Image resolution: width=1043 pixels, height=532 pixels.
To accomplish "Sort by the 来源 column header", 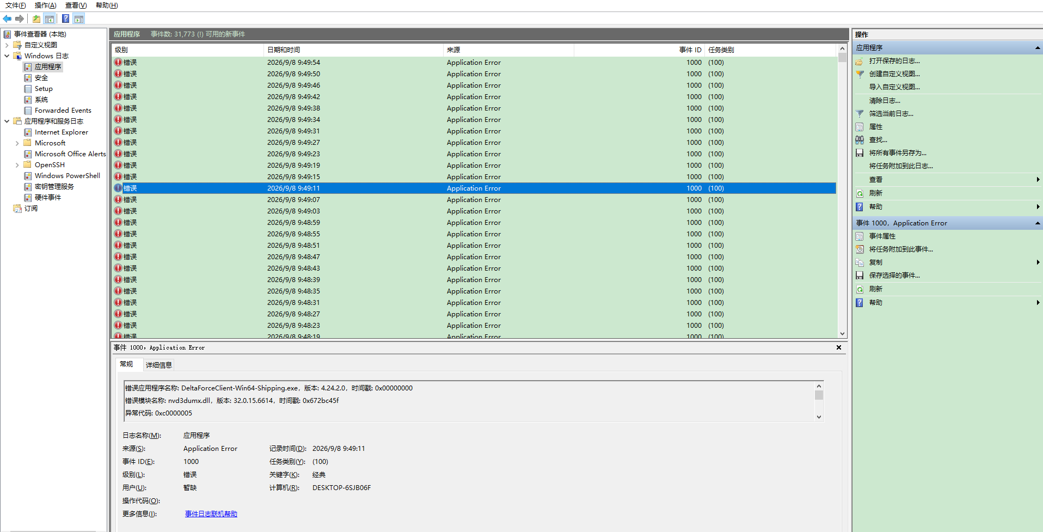I will click(508, 50).
